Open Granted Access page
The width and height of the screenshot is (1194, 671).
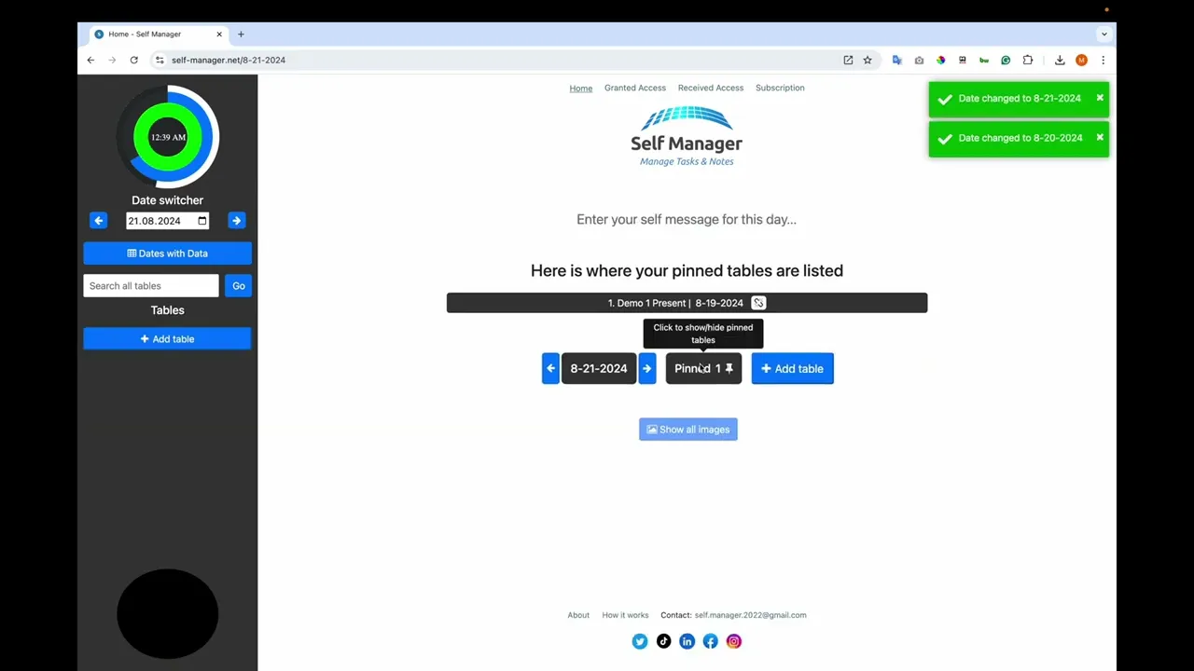click(635, 88)
